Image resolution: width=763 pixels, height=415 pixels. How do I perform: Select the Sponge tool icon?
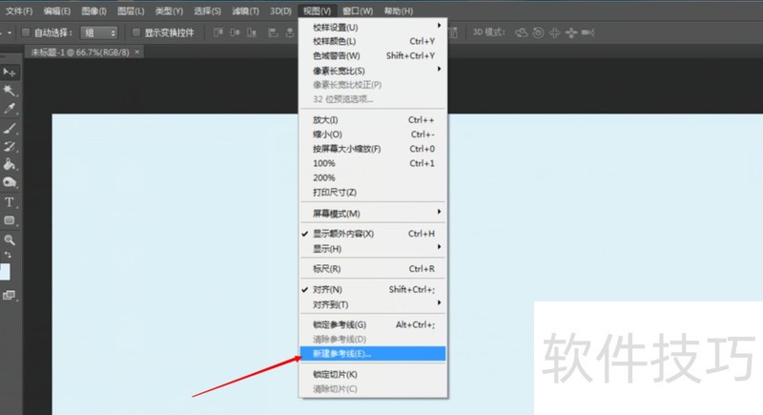(x=10, y=183)
